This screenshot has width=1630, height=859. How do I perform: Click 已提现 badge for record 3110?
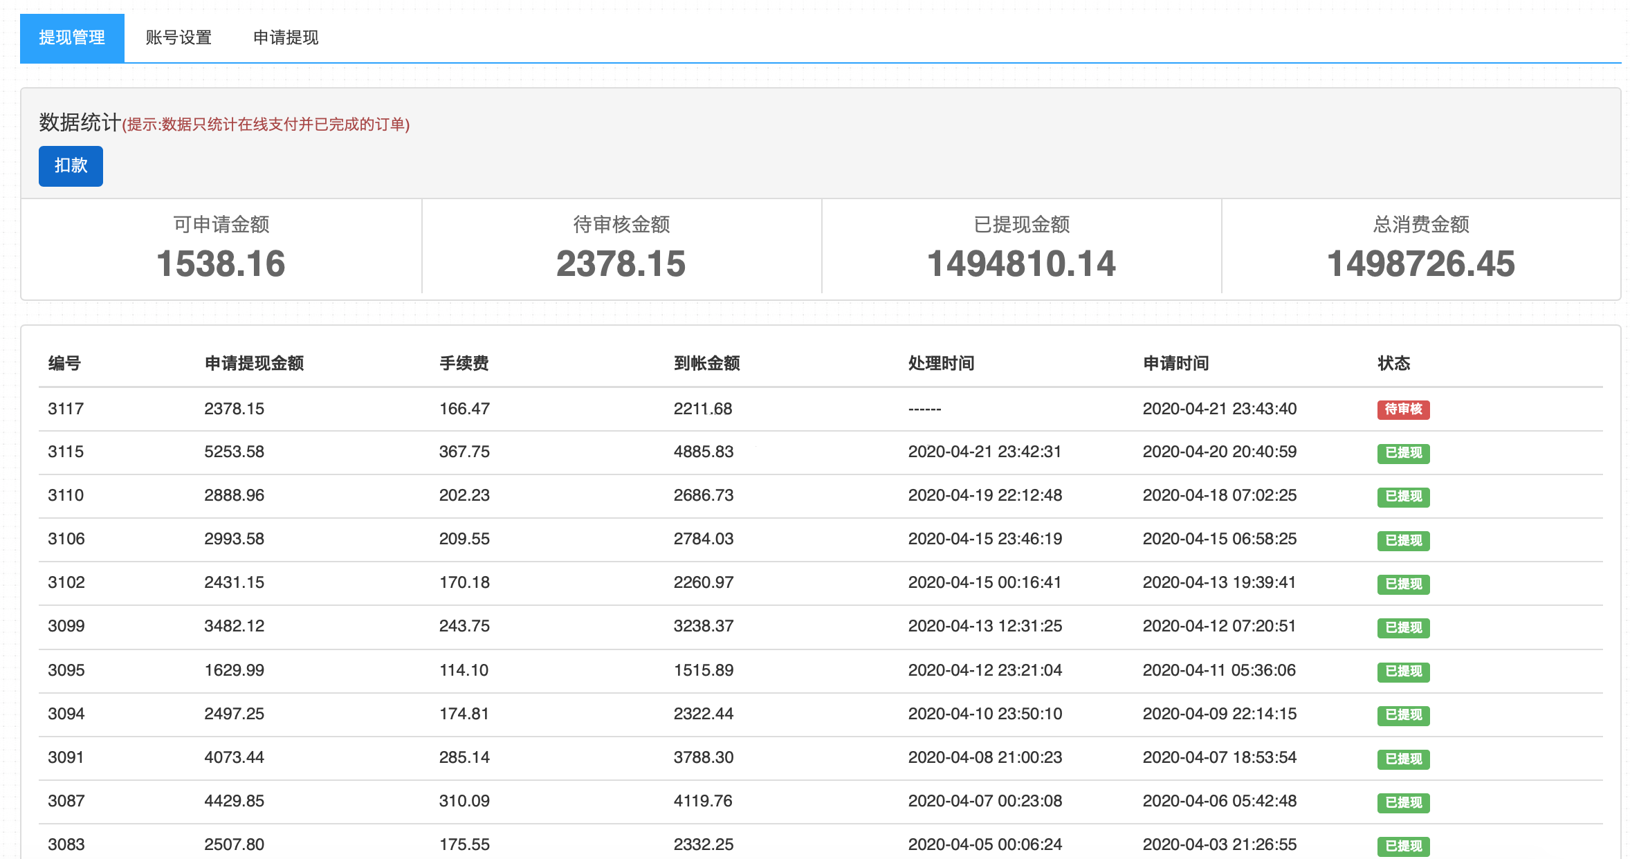[x=1402, y=497]
